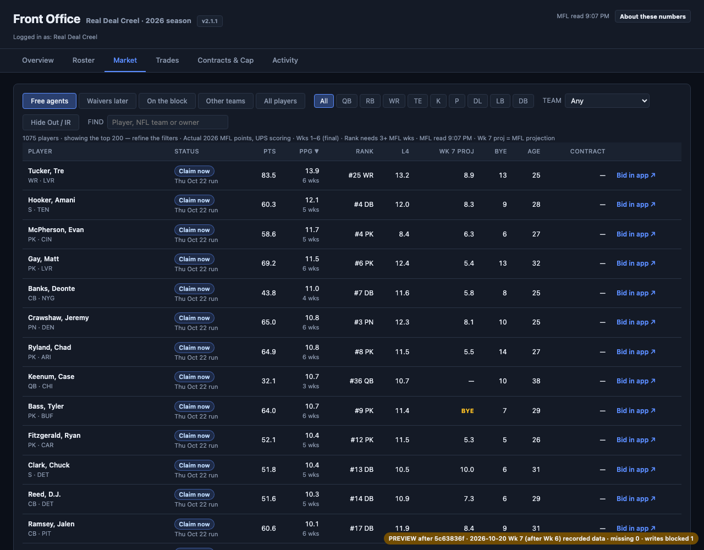Filter by DB position
This screenshot has height=550, width=704.
523,101
